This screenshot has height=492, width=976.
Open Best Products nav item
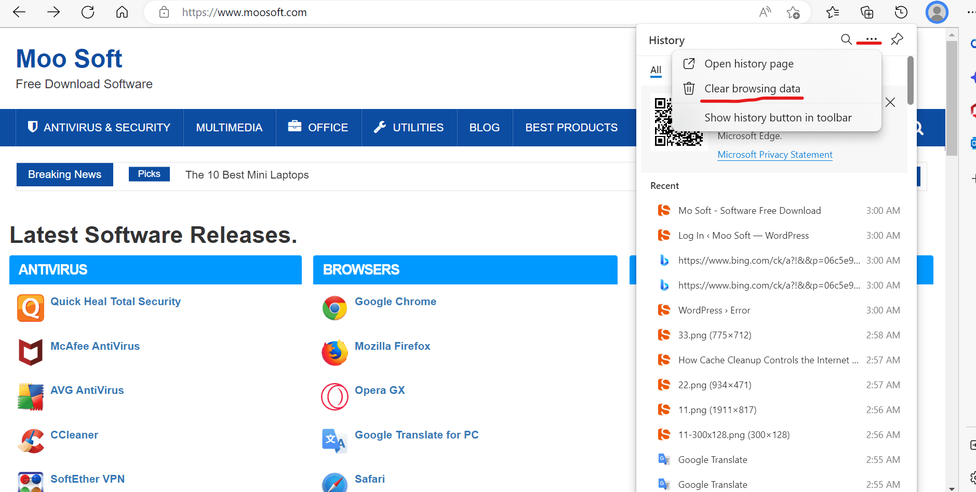pos(571,128)
